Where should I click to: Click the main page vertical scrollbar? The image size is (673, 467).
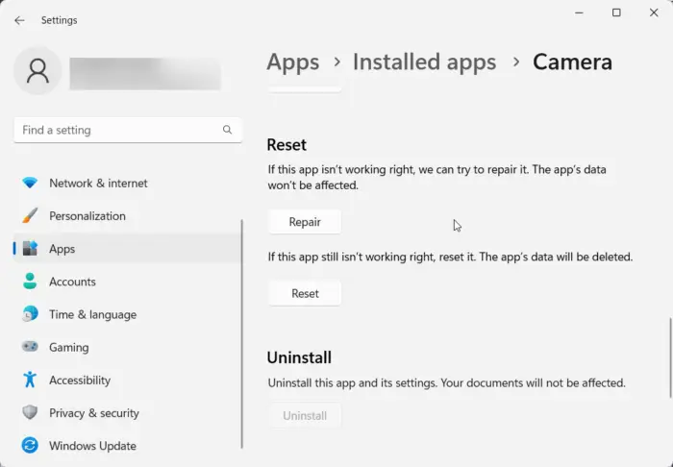coord(670,357)
